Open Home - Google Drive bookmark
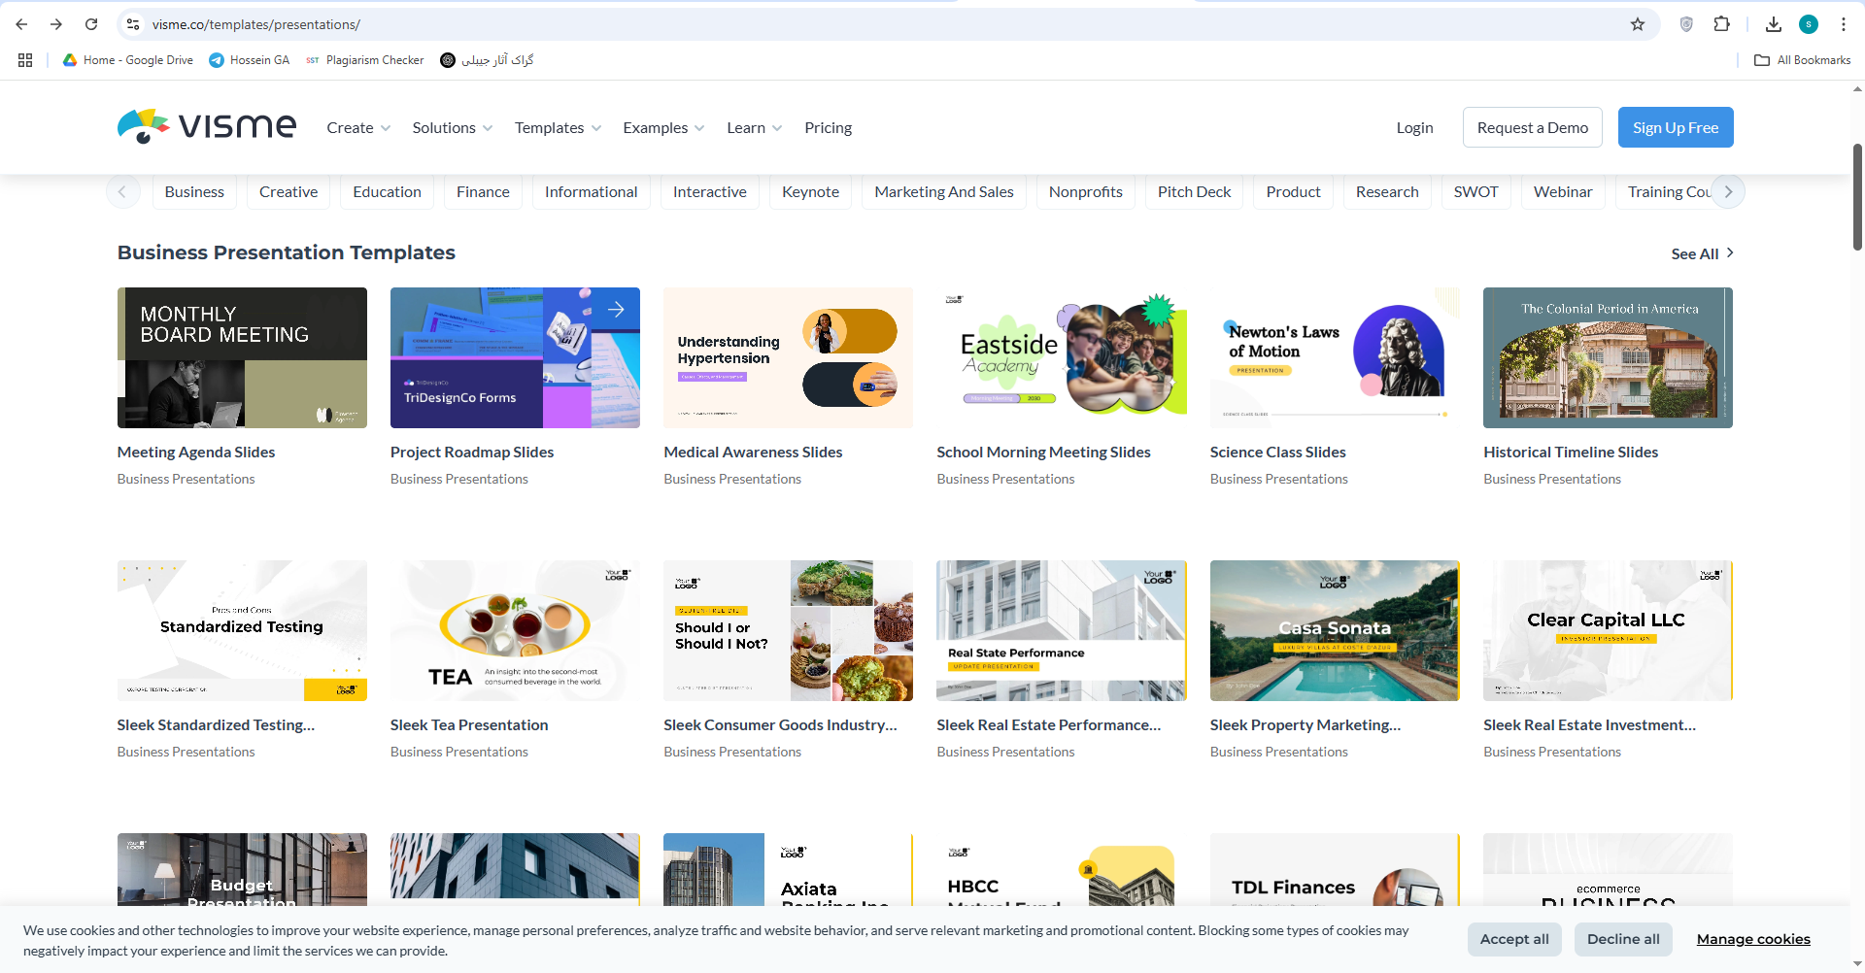The width and height of the screenshot is (1865, 973). click(x=127, y=60)
